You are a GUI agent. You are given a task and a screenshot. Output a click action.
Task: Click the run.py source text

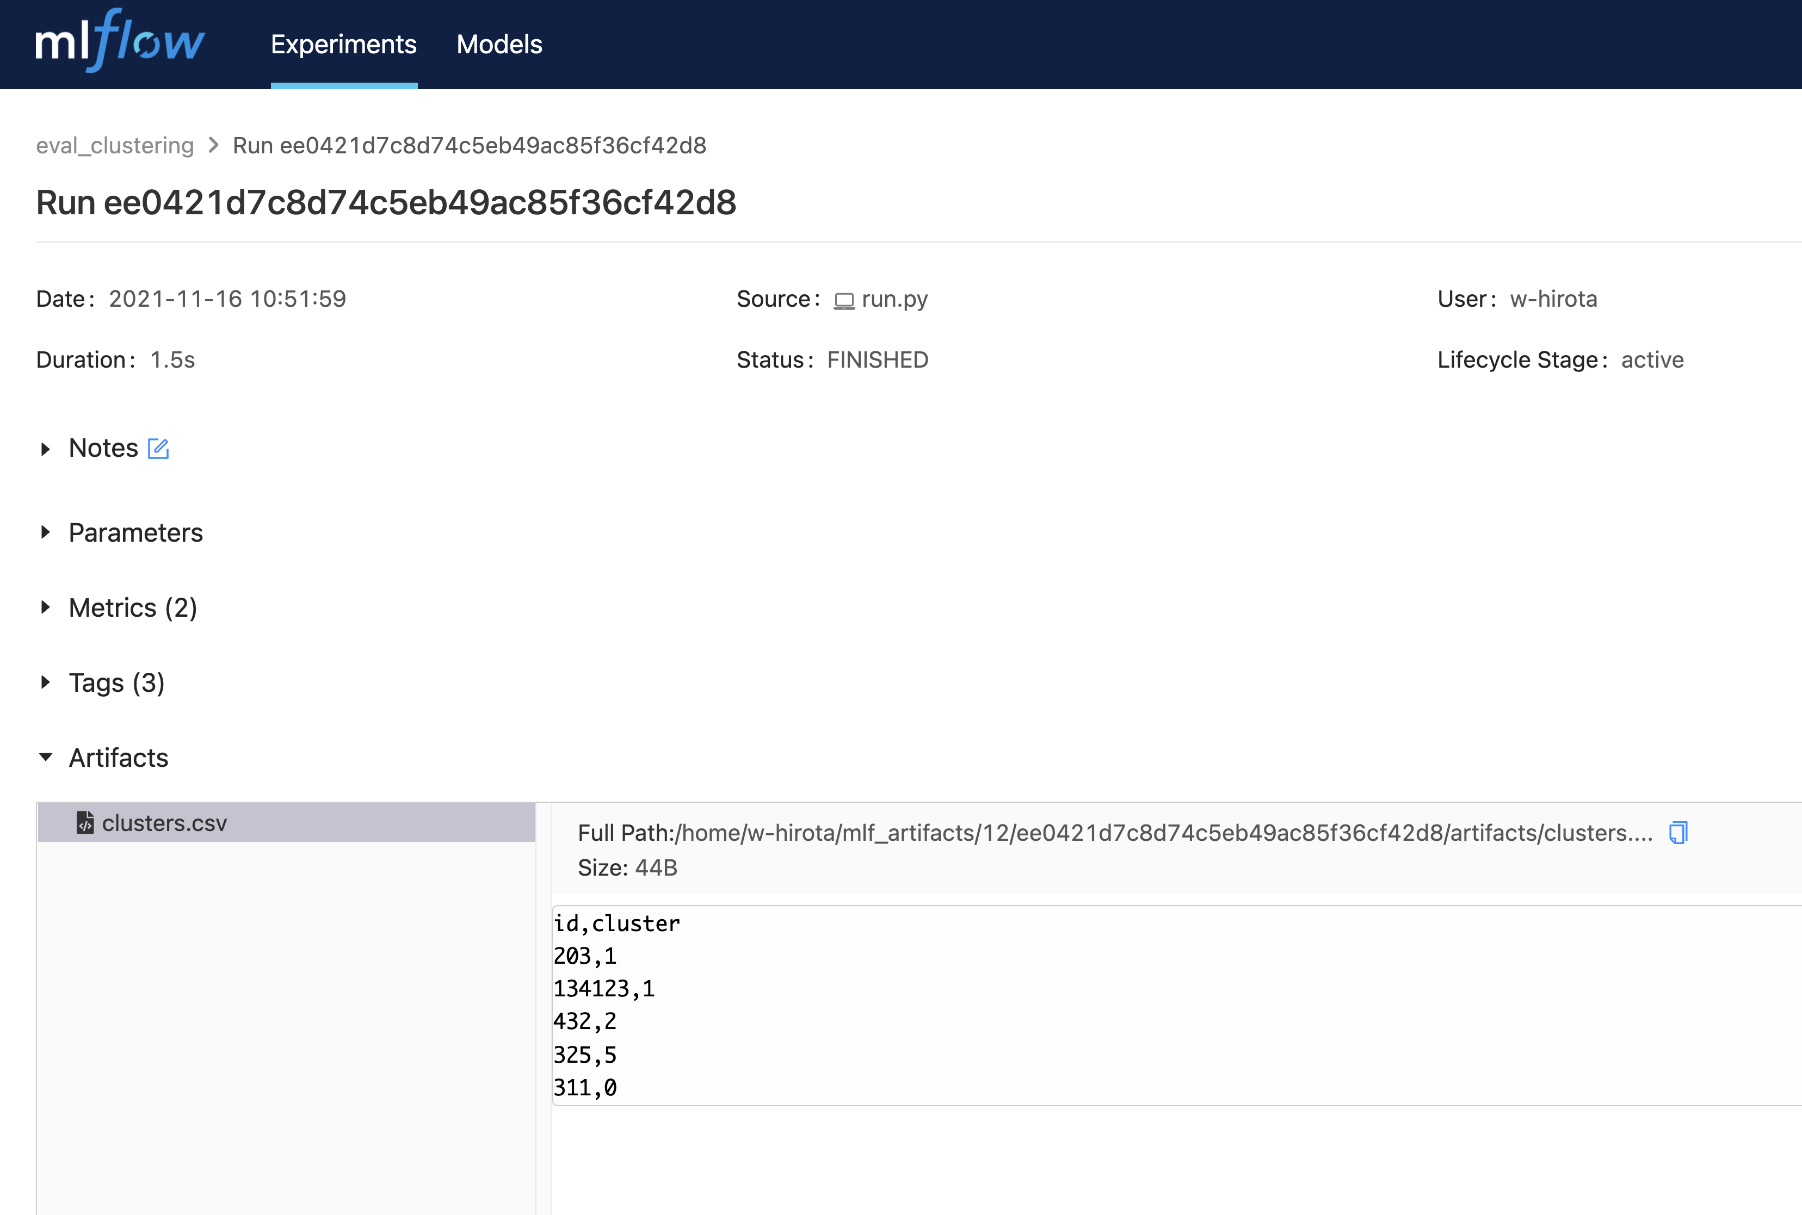[894, 299]
